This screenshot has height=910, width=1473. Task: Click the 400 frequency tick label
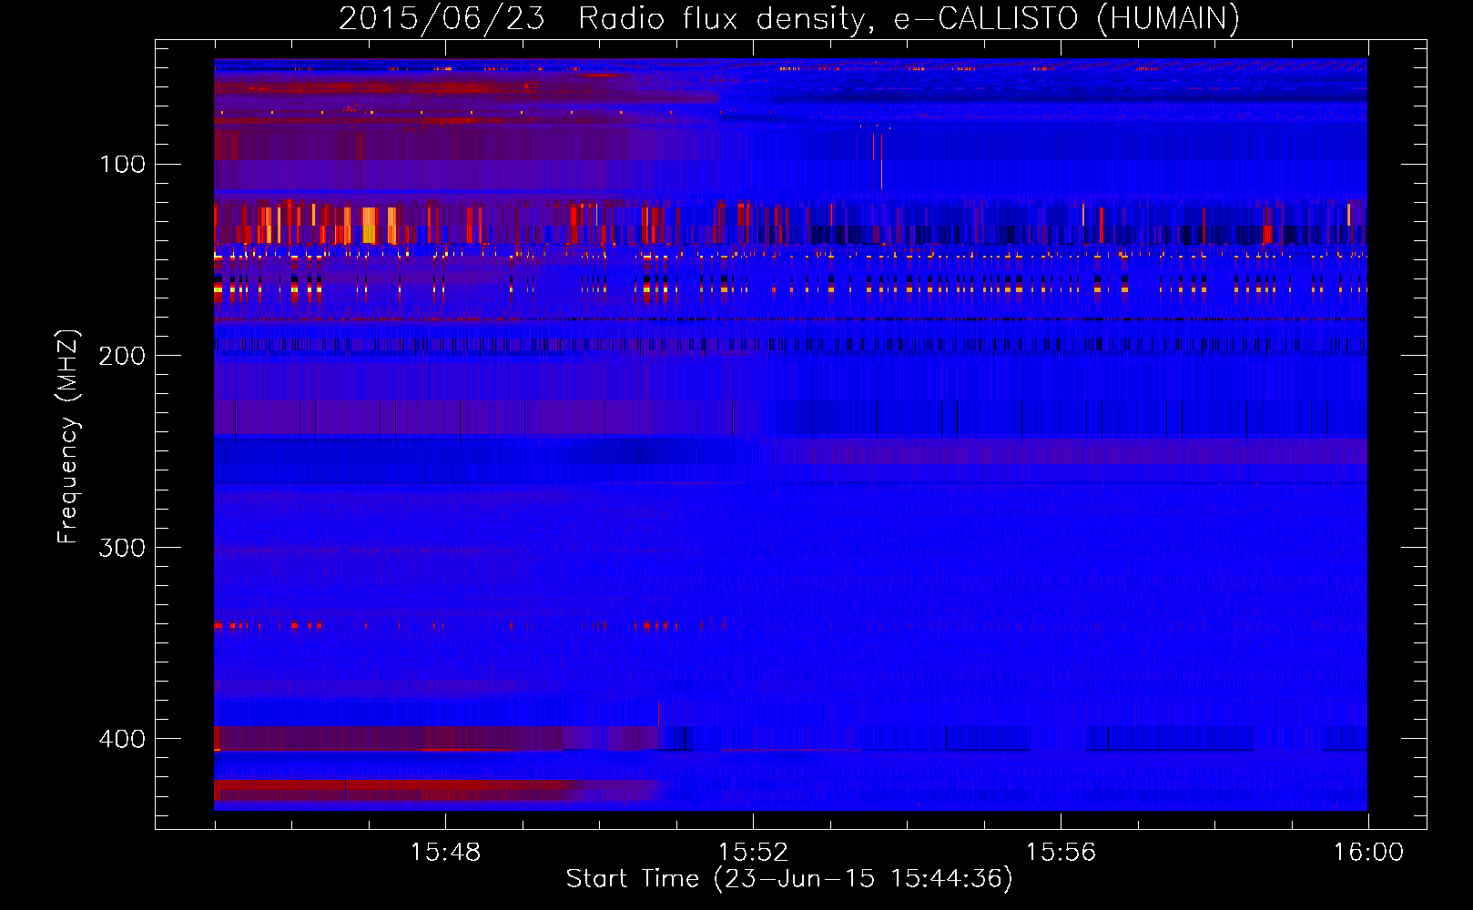(x=122, y=739)
